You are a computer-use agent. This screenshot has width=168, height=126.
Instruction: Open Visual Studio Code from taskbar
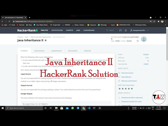(x=89, y=108)
